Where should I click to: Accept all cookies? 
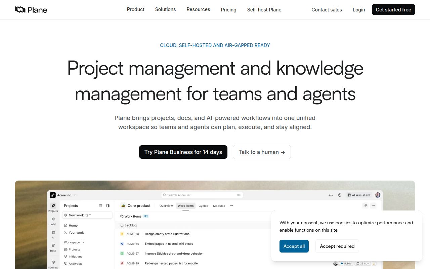pos(294,246)
